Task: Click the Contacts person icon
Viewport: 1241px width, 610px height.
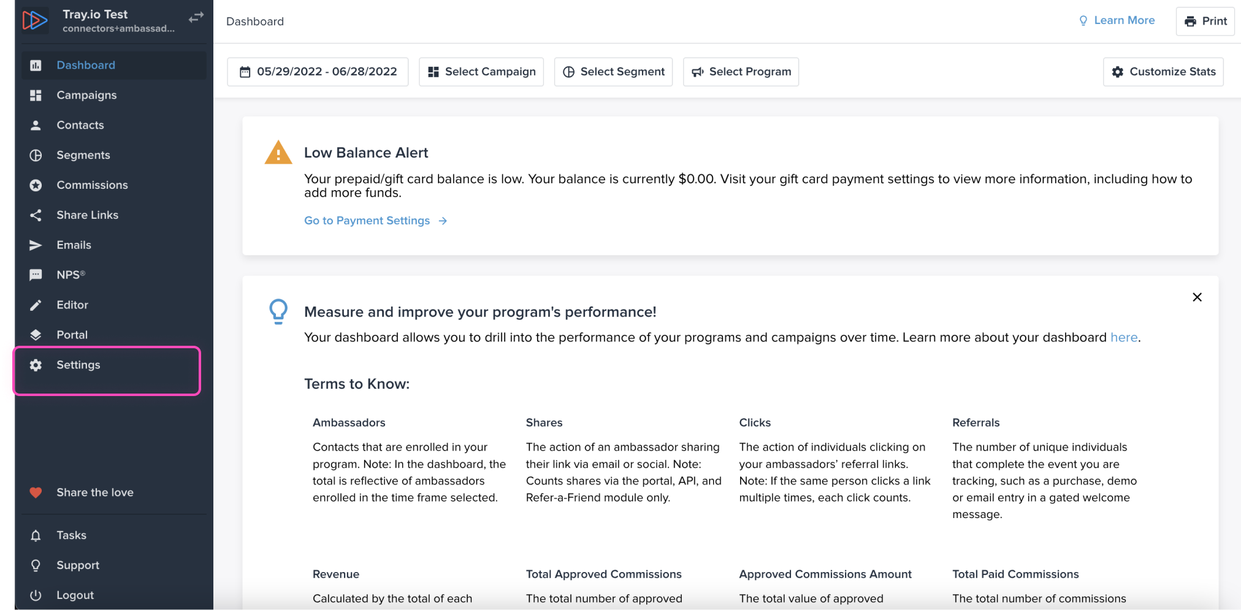Action: [36, 125]
